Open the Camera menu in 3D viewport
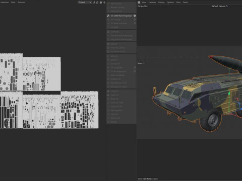This screenshot has width=242, height=181. (152, 3)
